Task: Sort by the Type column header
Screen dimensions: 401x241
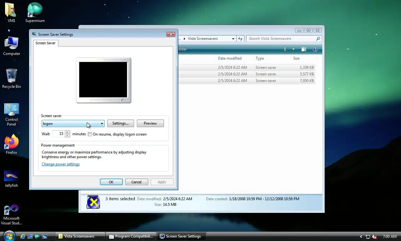Action: click(272, 58)
